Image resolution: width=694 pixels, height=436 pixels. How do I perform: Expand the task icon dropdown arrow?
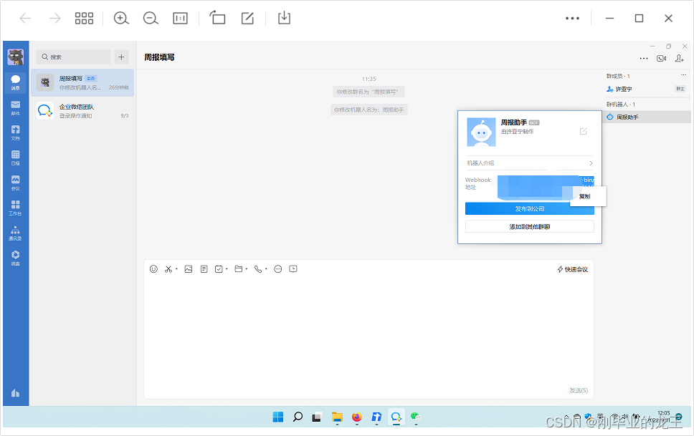click(227, 269)
